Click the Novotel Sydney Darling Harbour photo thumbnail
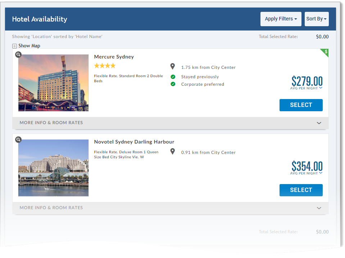Viewport: 345px width, 258px height. point(53,168)
